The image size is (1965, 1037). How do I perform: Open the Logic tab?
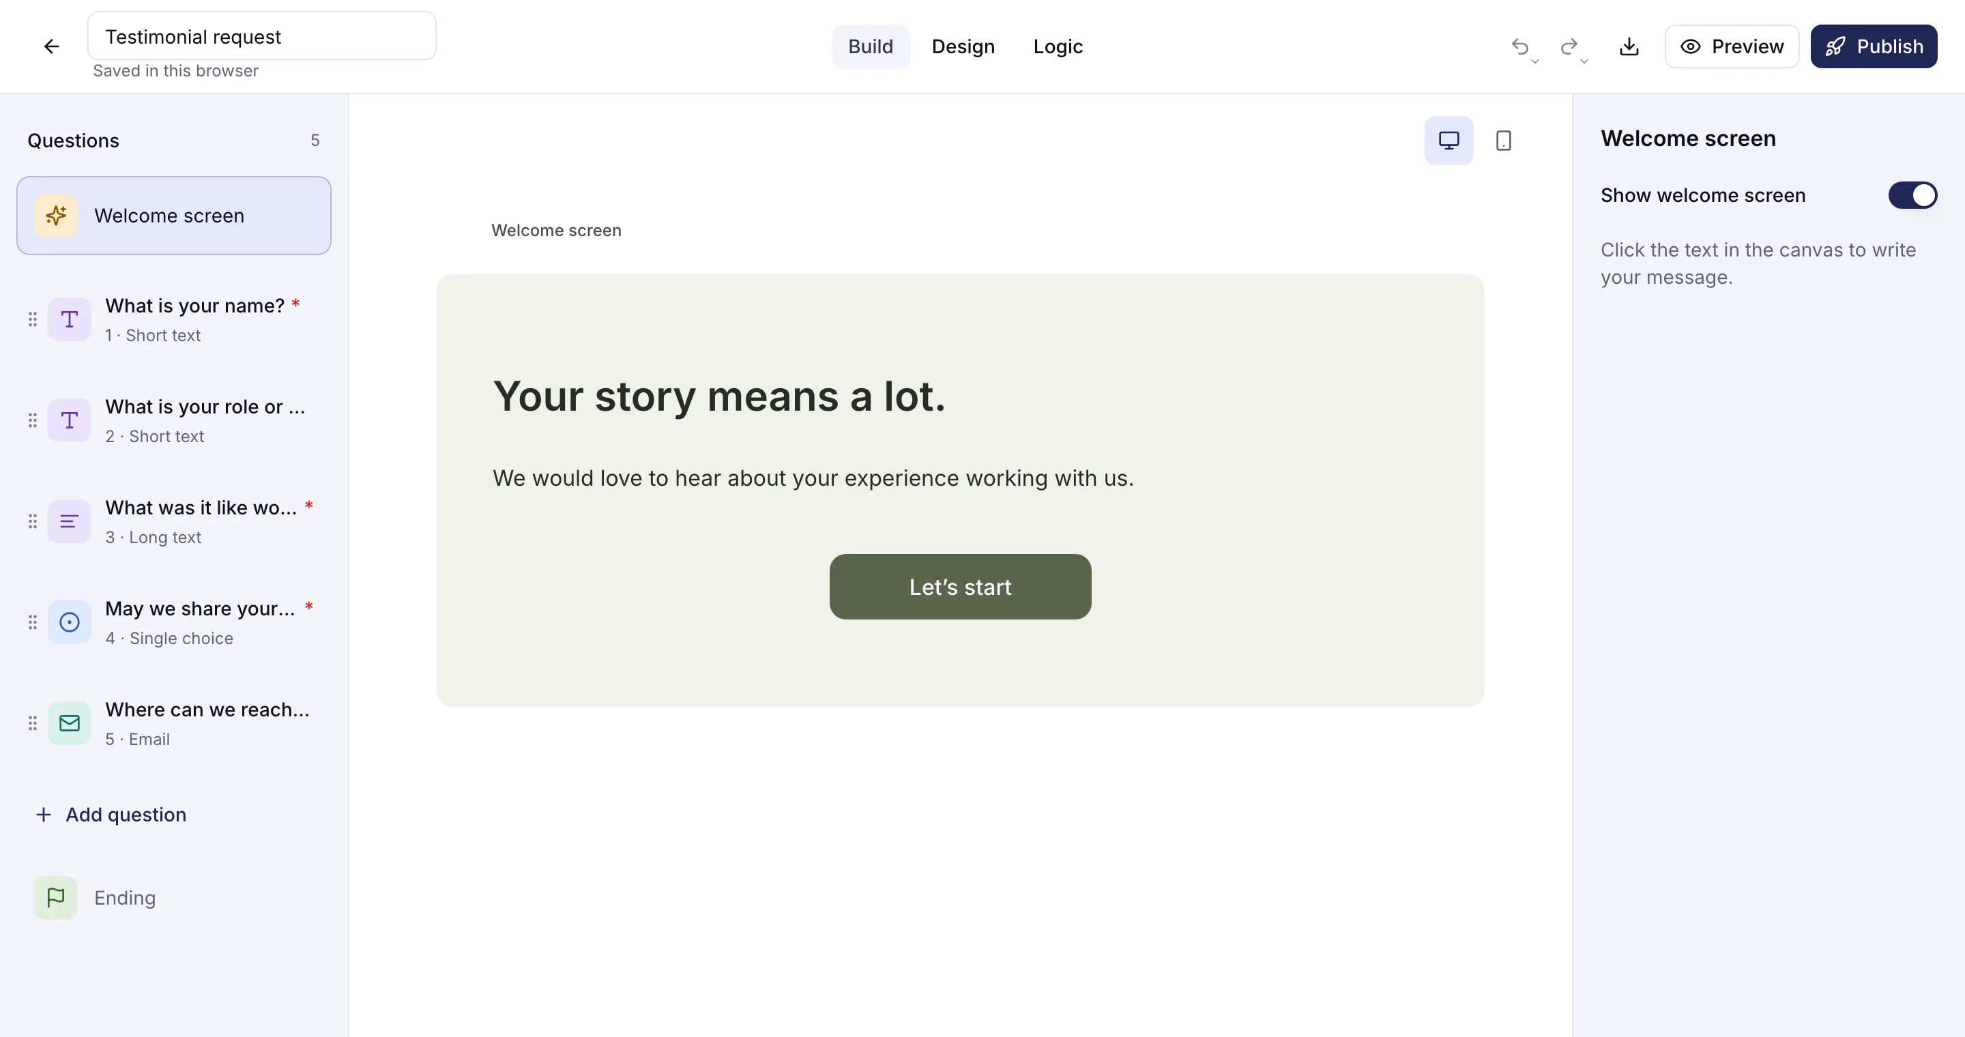click(x=1058, y=46)
